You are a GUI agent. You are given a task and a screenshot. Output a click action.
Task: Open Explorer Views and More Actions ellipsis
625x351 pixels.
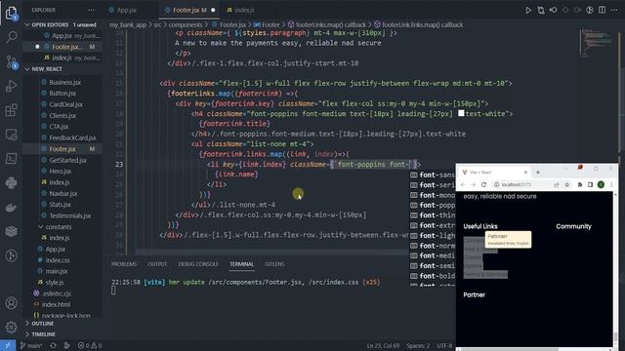click(x=91, y=10)
